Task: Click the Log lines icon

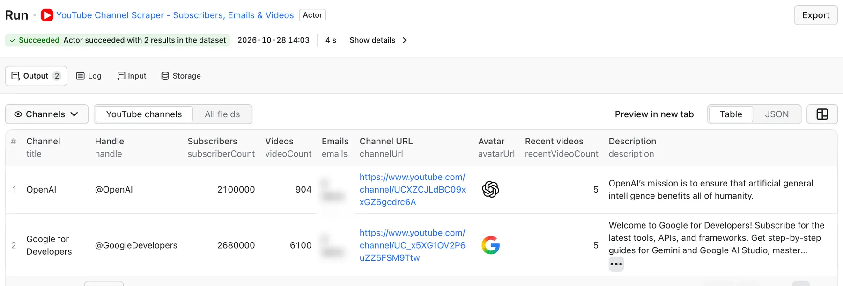Action: tap(81, 76)
